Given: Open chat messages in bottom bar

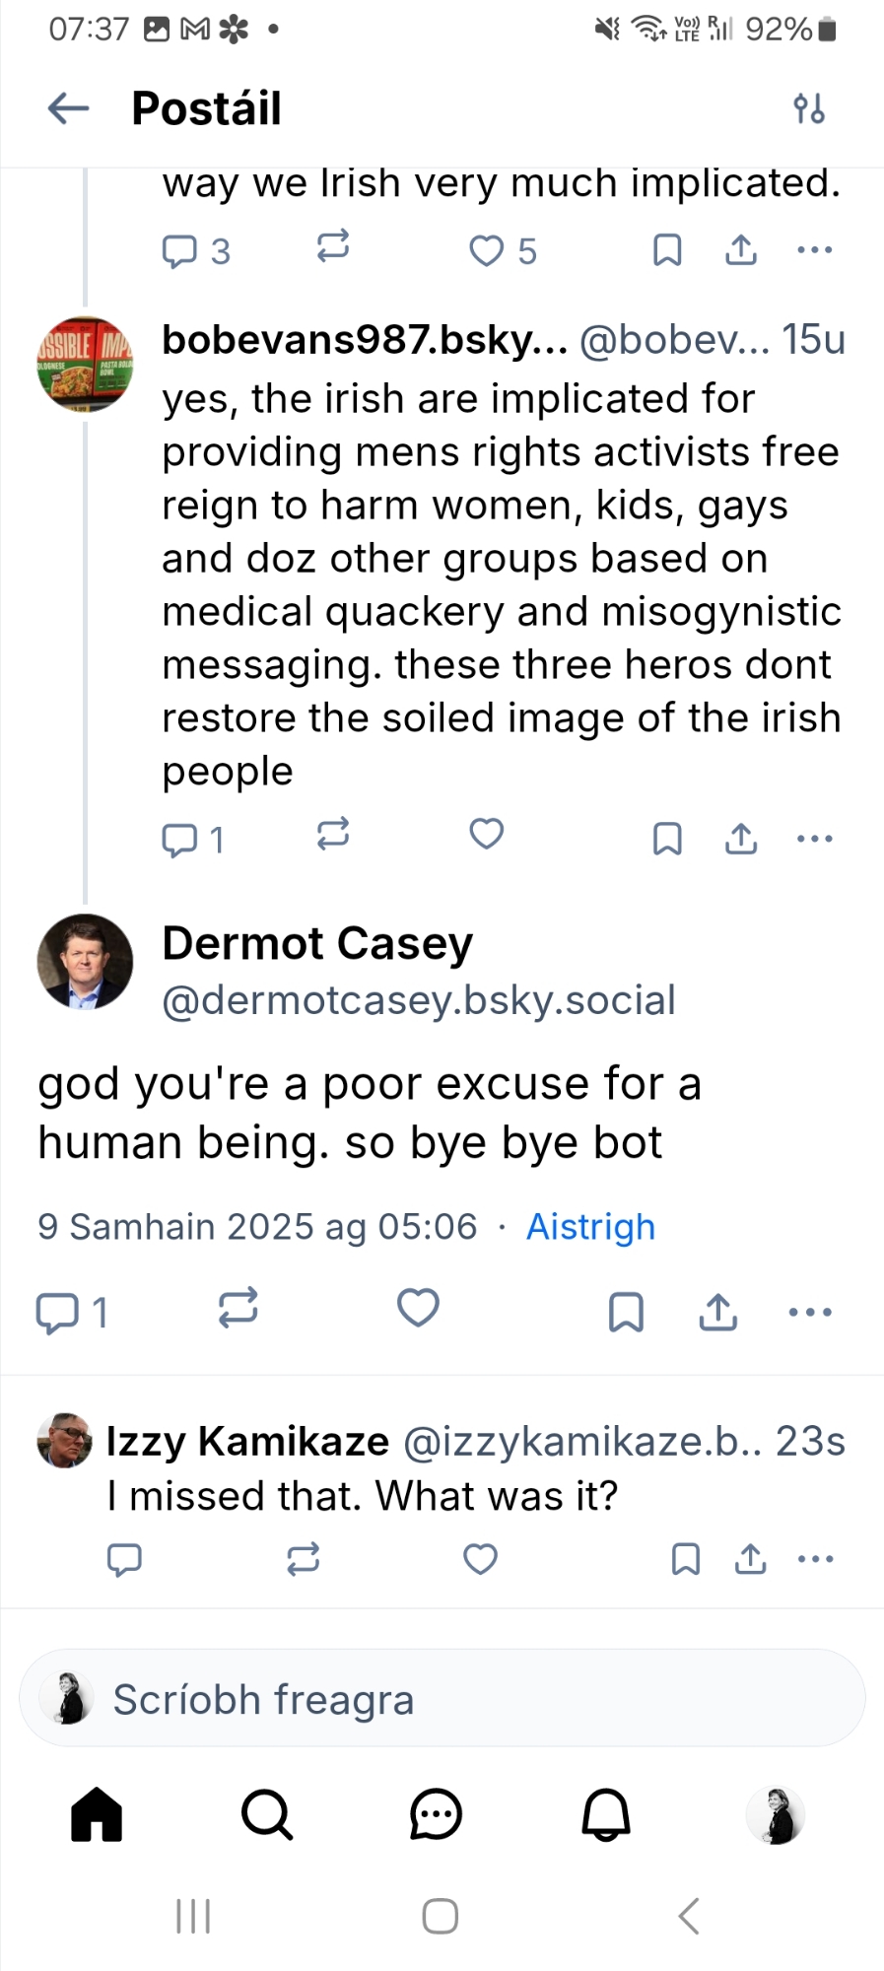Looking at the screenshot, I should click(436, 1814).
